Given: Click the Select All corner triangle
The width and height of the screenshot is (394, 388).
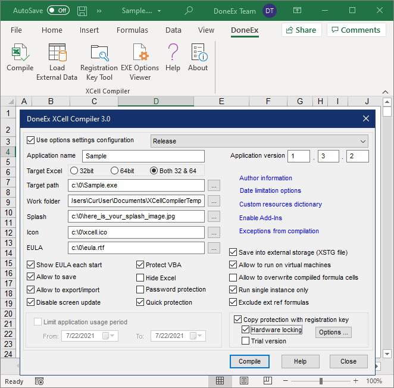Looking at the screenshot, I should [11, 102].
